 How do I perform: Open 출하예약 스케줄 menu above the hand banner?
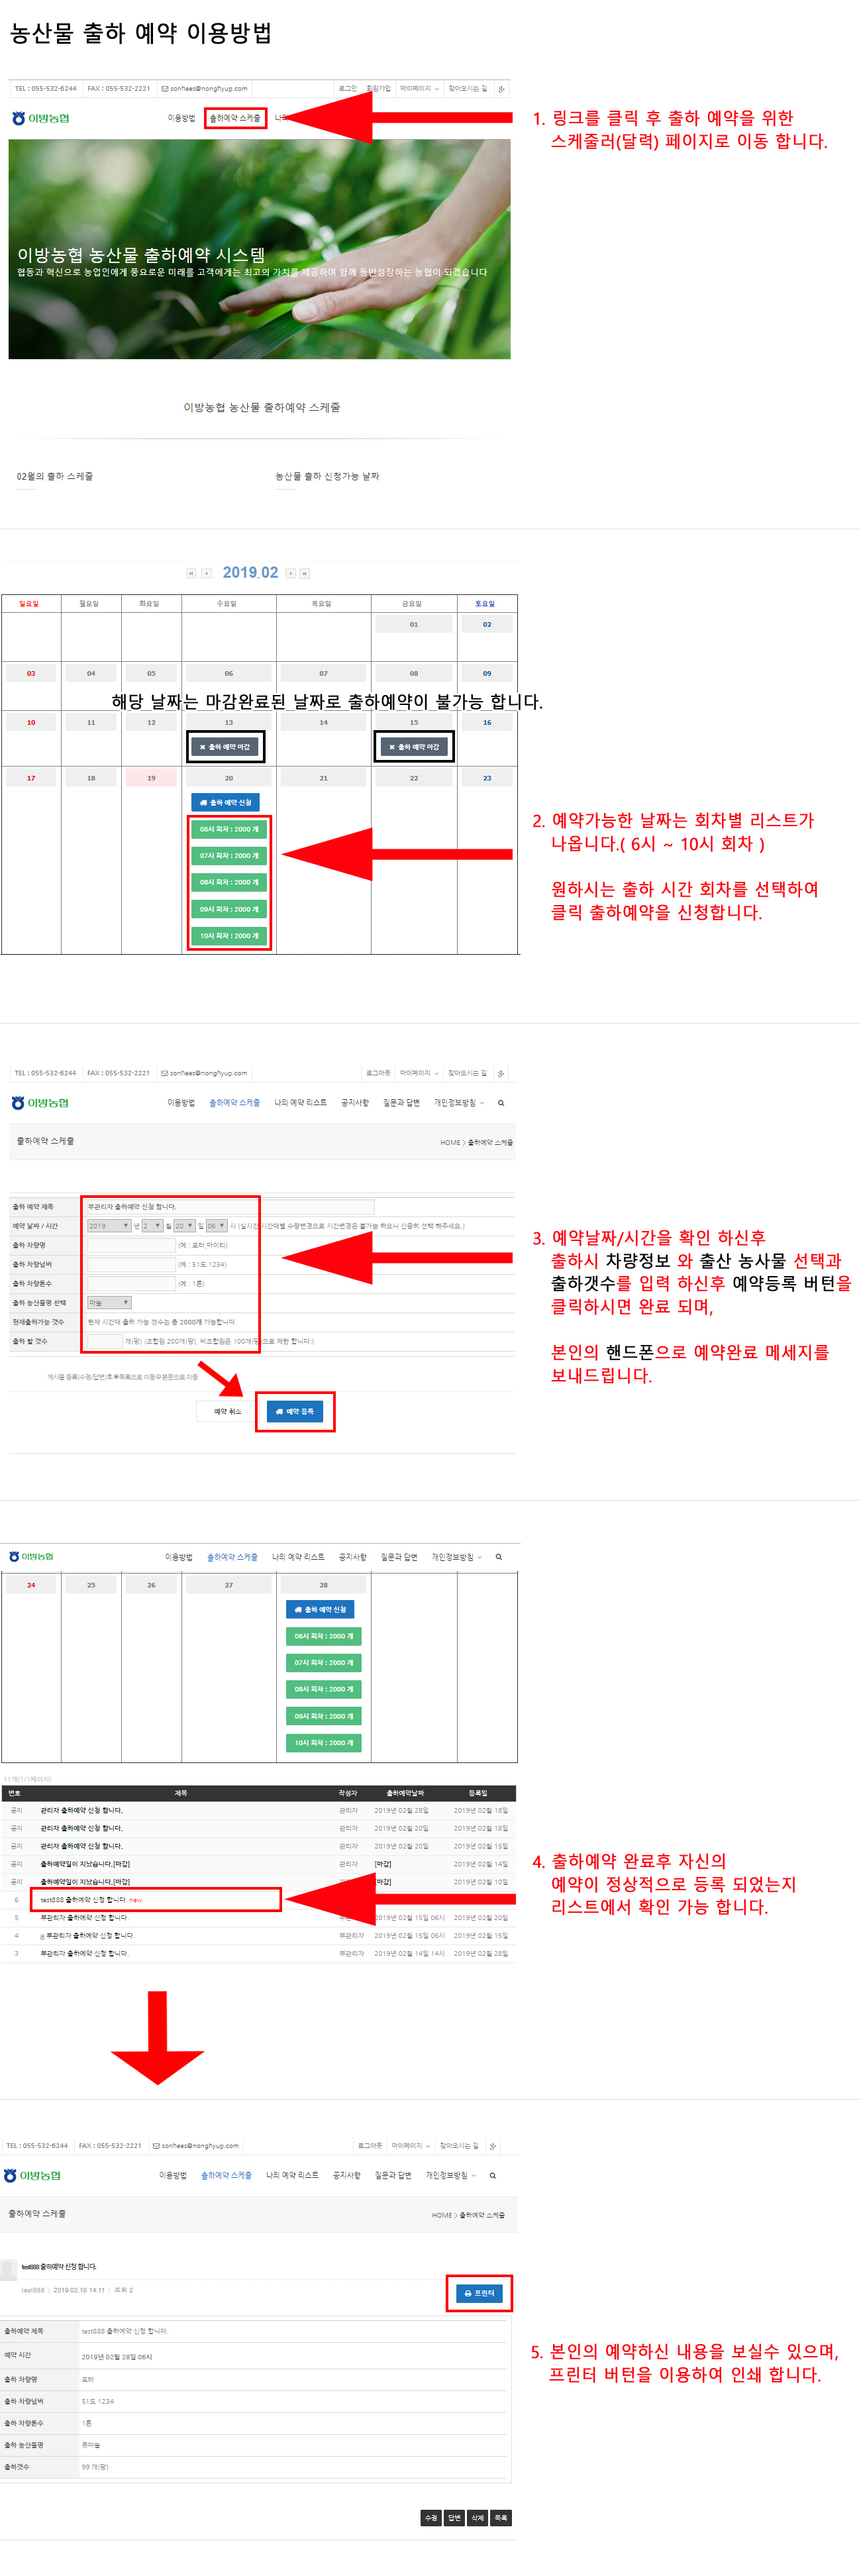234,118
